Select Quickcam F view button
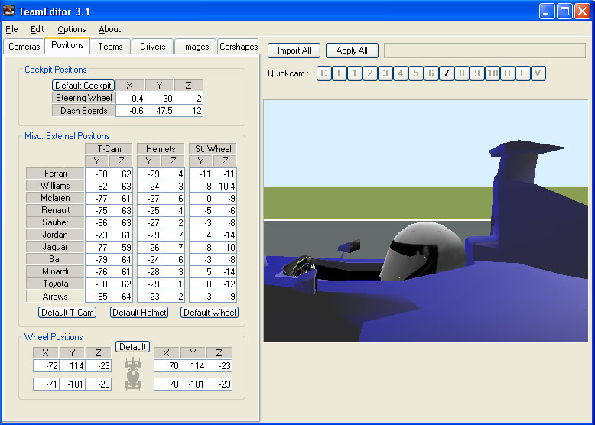This screenshot has height=425, width=595. 523,73
